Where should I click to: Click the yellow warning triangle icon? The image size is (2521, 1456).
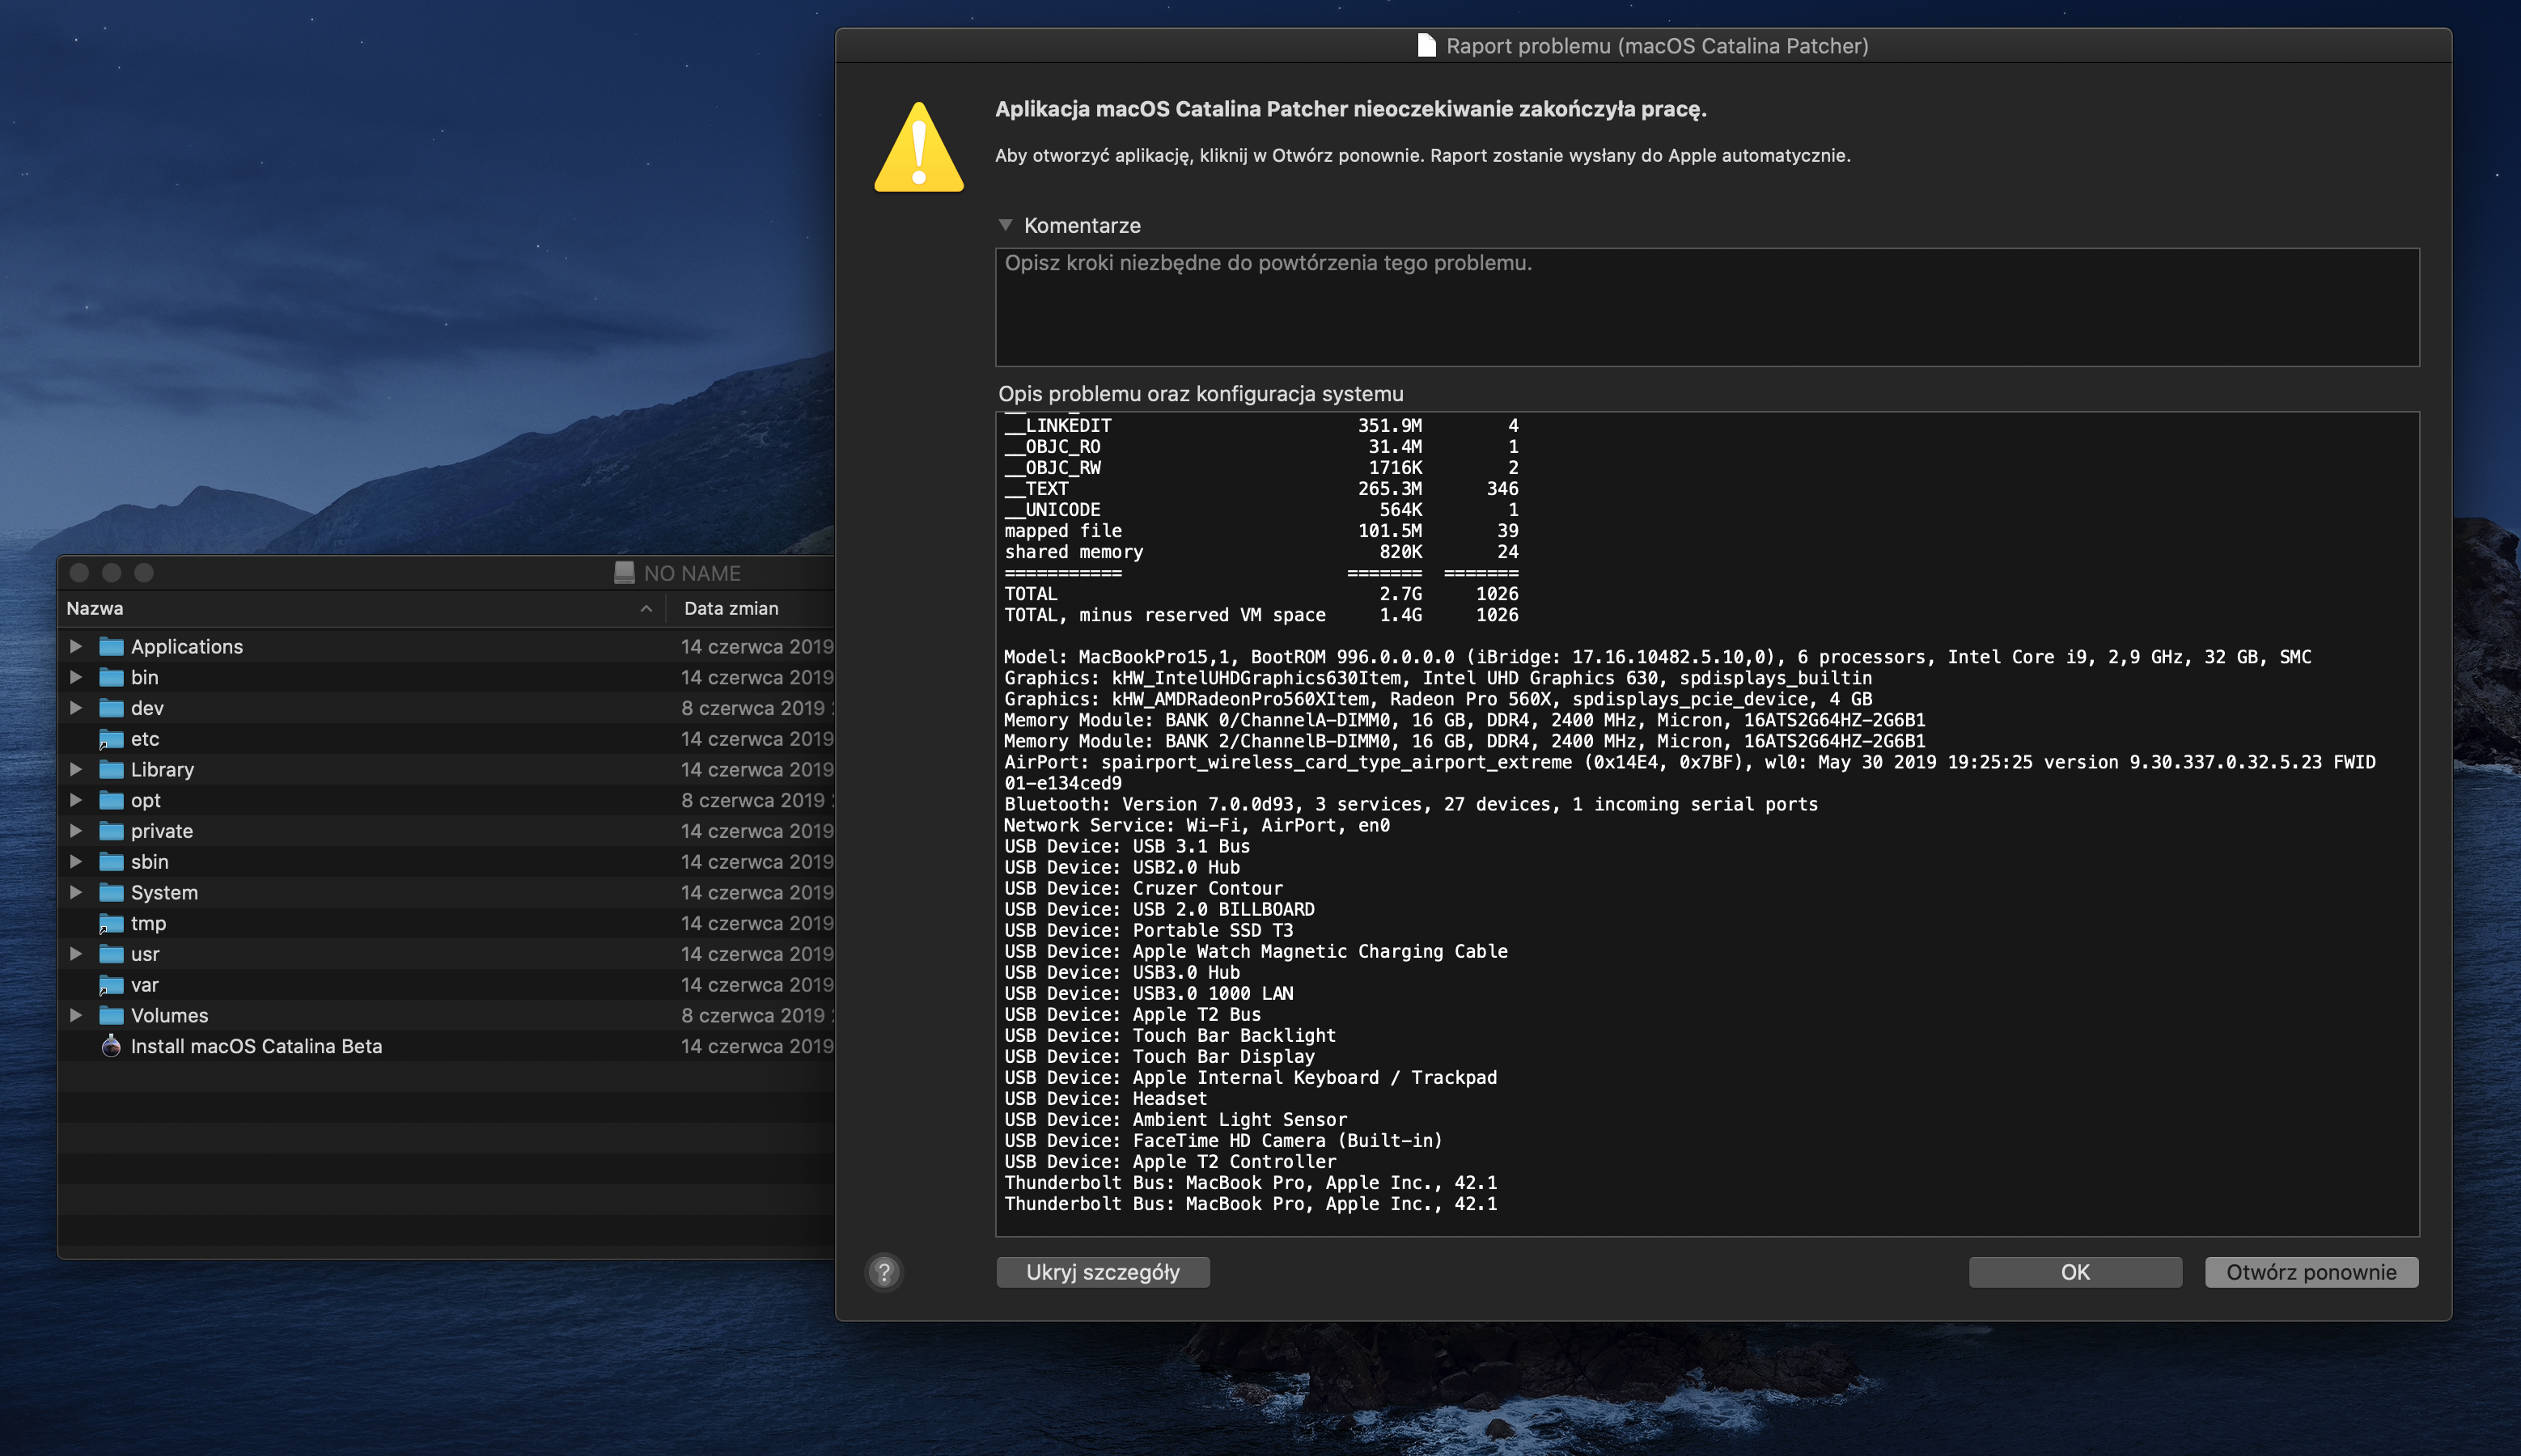pyautogui.click(x=918, y=148)
